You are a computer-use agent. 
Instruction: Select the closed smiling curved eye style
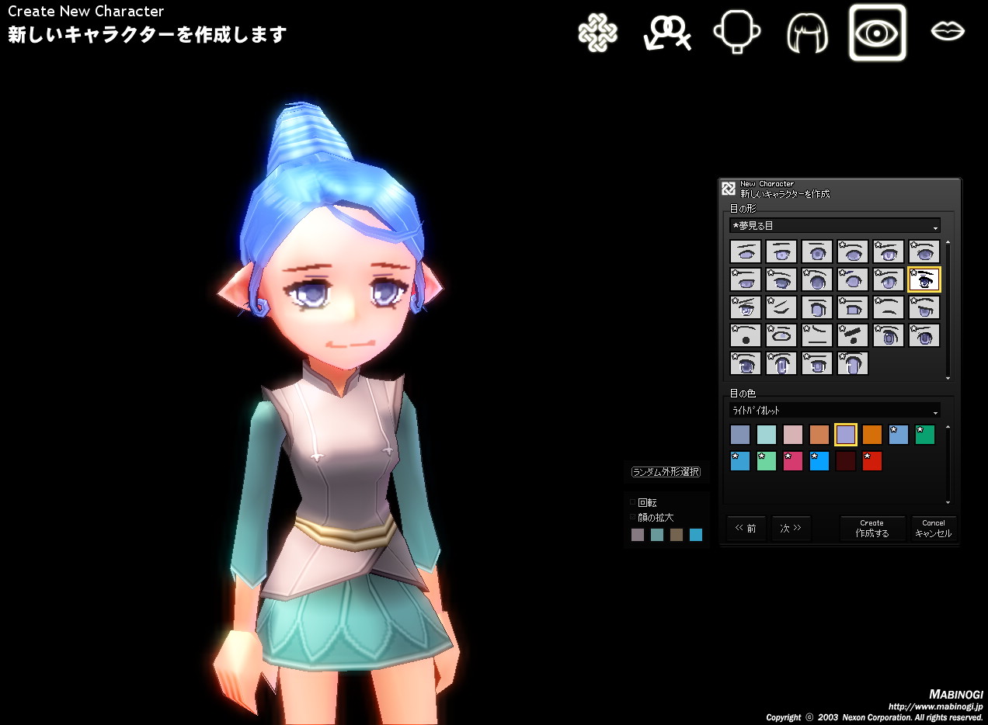(x=781, y=307)
